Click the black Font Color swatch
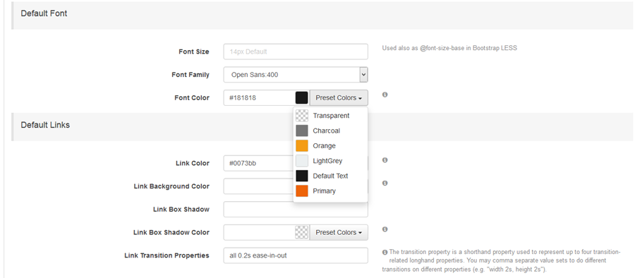The height and width of the screenshot is (278, 635). tap(302, 97)
